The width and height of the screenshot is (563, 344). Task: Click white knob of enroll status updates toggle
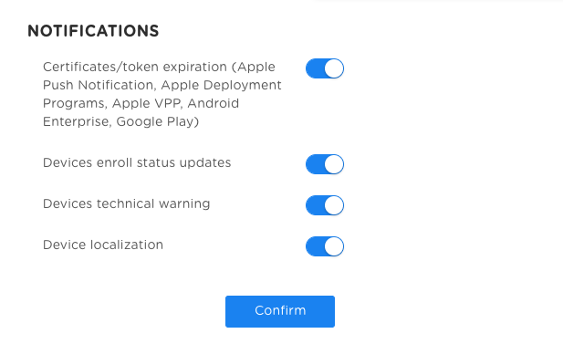(334, 164)
